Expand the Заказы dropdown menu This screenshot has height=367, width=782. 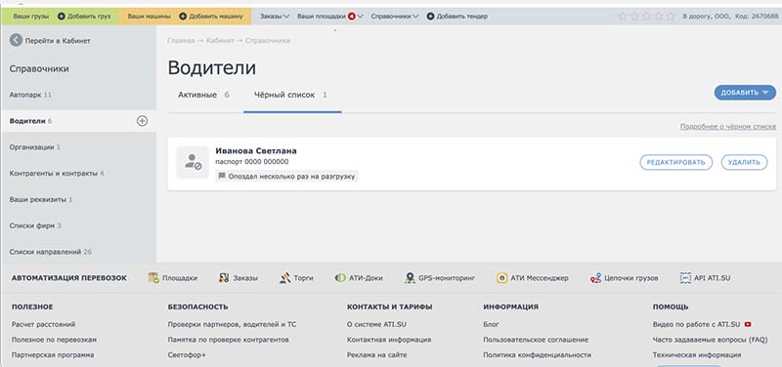pyautogui.click(x=275, y=17)
